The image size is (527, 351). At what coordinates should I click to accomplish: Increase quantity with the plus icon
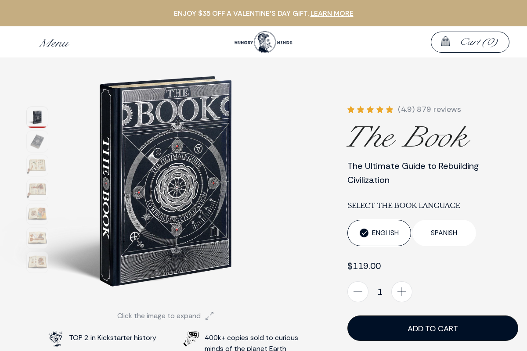(x=402, y=292)
